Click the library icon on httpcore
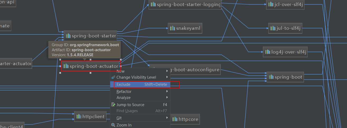The image size is (347, 128). (x=175, y=119)
